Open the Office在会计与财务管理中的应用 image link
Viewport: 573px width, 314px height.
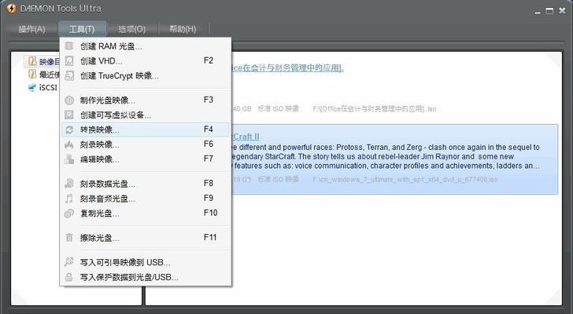(x=287, y=68)
